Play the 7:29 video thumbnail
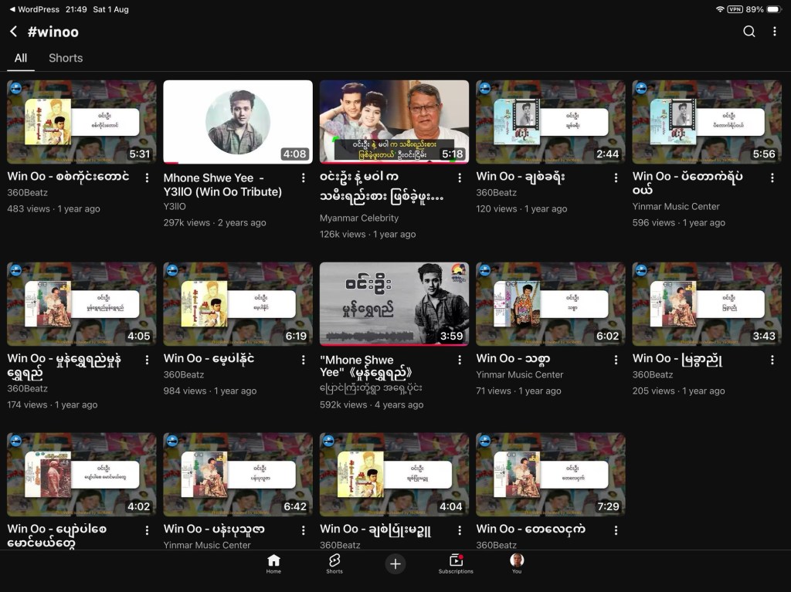 tap(551, 475)
